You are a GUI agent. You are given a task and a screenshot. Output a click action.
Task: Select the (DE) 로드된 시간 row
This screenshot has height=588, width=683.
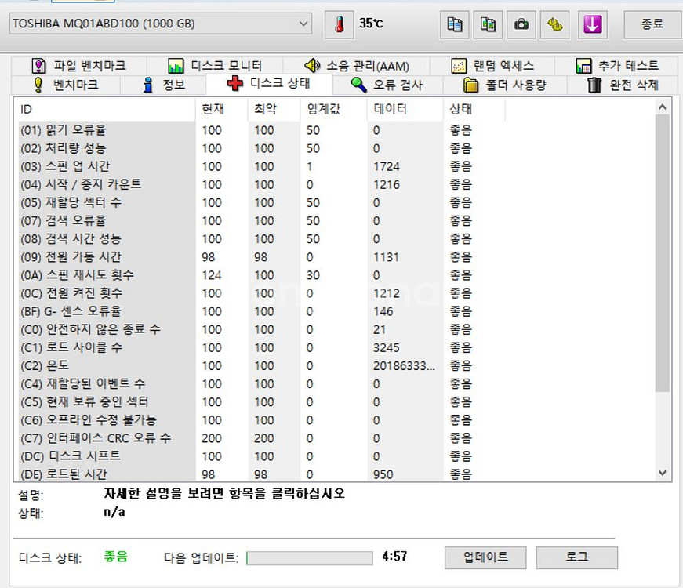pos(261,474)
